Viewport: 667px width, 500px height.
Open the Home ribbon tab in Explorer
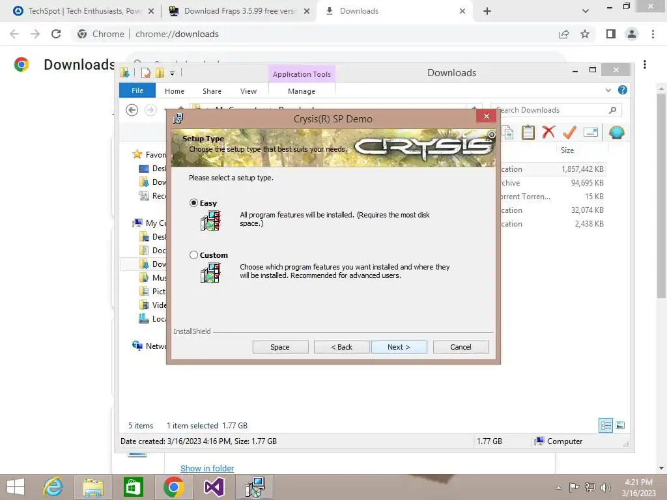[175, 91]
